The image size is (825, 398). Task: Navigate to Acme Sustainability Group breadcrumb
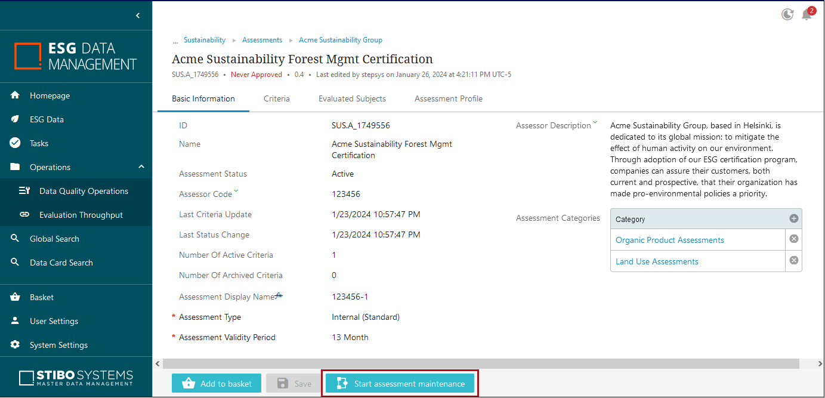click(x=341, y=40)
